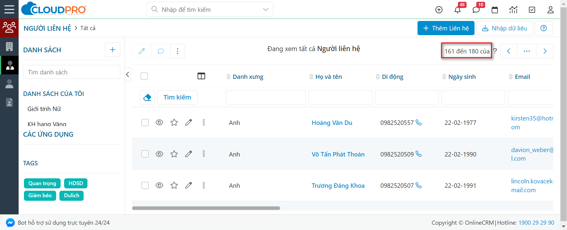Open contact Hoàng Văn Du
The height and width of the screenshot is (230, 567).
point(332,123)
